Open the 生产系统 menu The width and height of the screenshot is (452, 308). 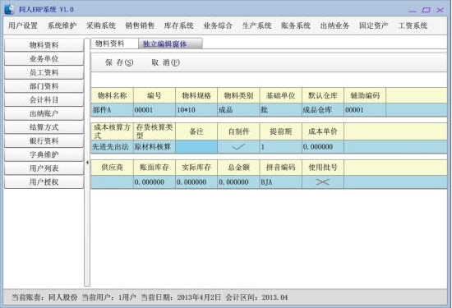257,25
